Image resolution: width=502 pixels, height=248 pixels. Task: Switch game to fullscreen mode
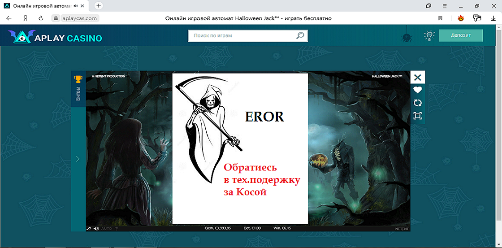[417, 116]
